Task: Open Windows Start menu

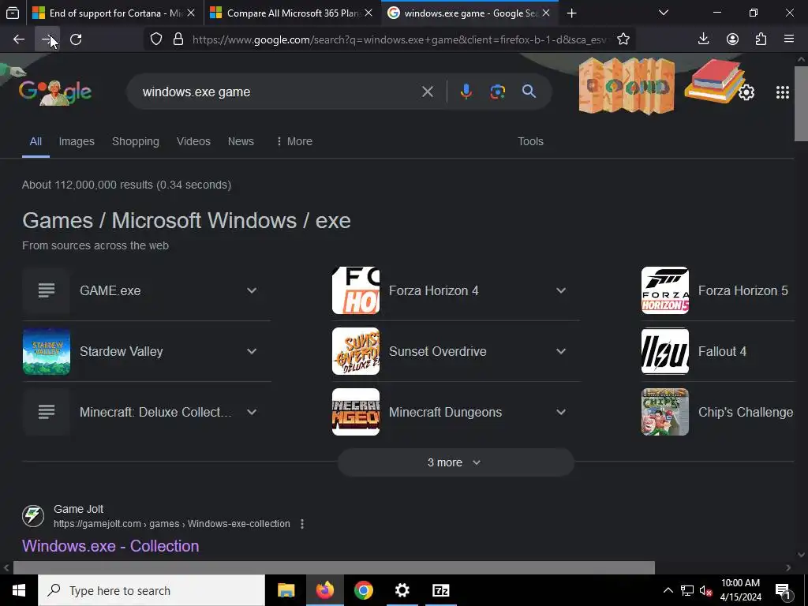Action: [19, 590]
